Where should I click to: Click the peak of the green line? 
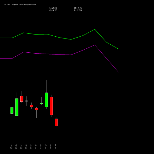point(95,30)
